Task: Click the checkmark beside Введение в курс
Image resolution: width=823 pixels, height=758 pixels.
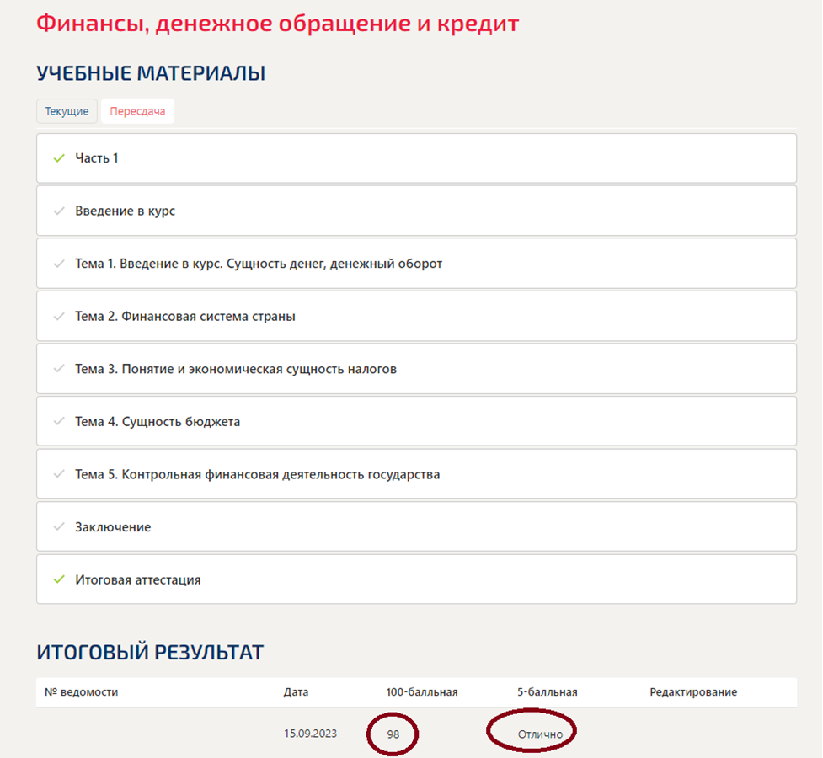Action: pyautogui.click(x=59, y=211)
